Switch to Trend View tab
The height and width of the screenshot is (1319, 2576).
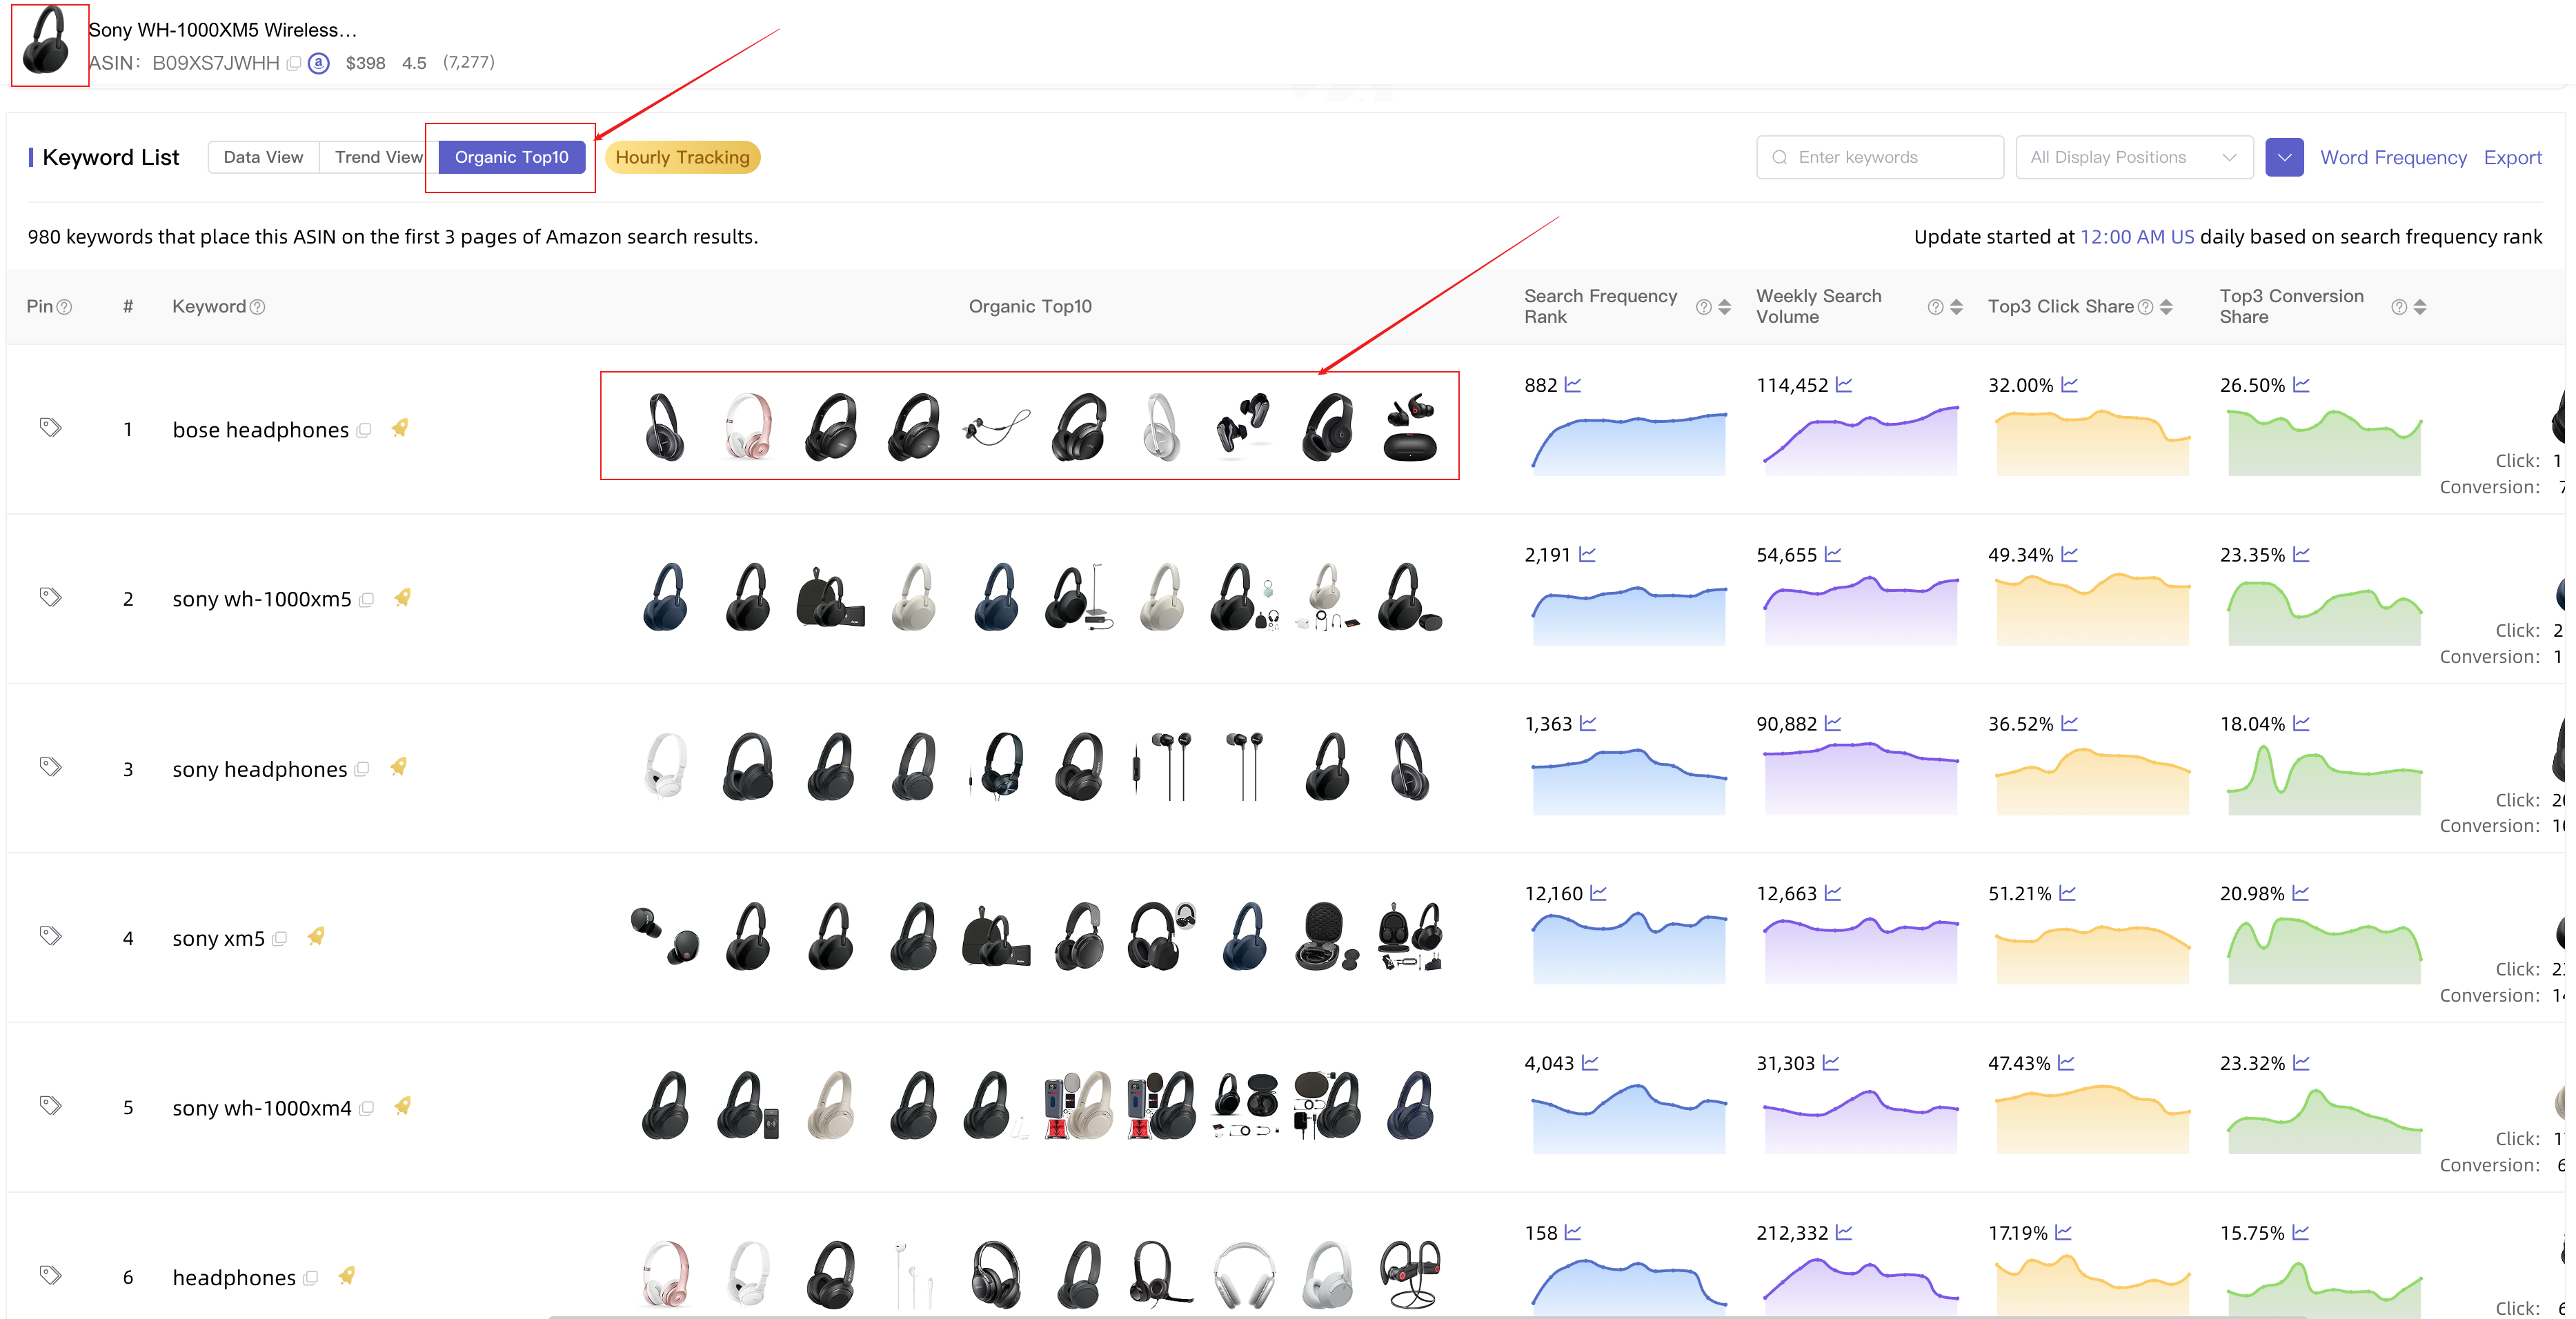[x=378, y=157]
